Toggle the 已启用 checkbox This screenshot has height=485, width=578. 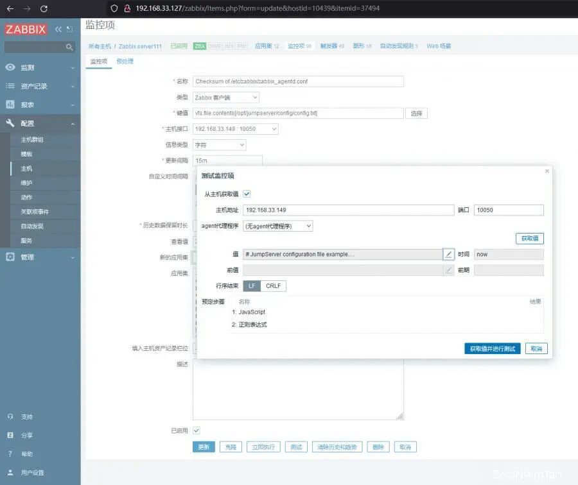pyautogui.click(x=197, y=430)
